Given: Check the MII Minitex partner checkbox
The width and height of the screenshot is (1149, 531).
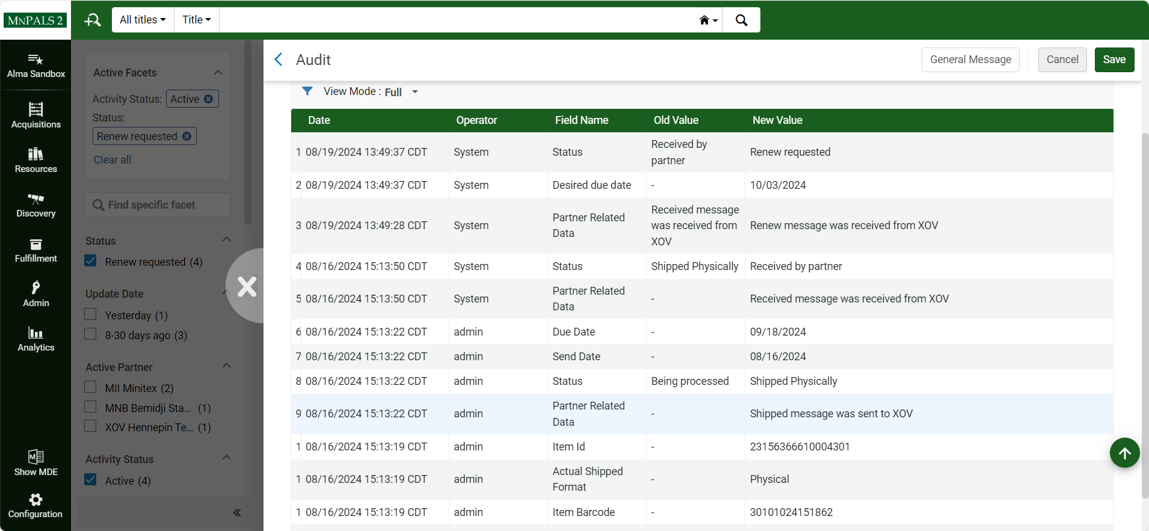Looking at the screenshot, I should (x=91, y=387).
